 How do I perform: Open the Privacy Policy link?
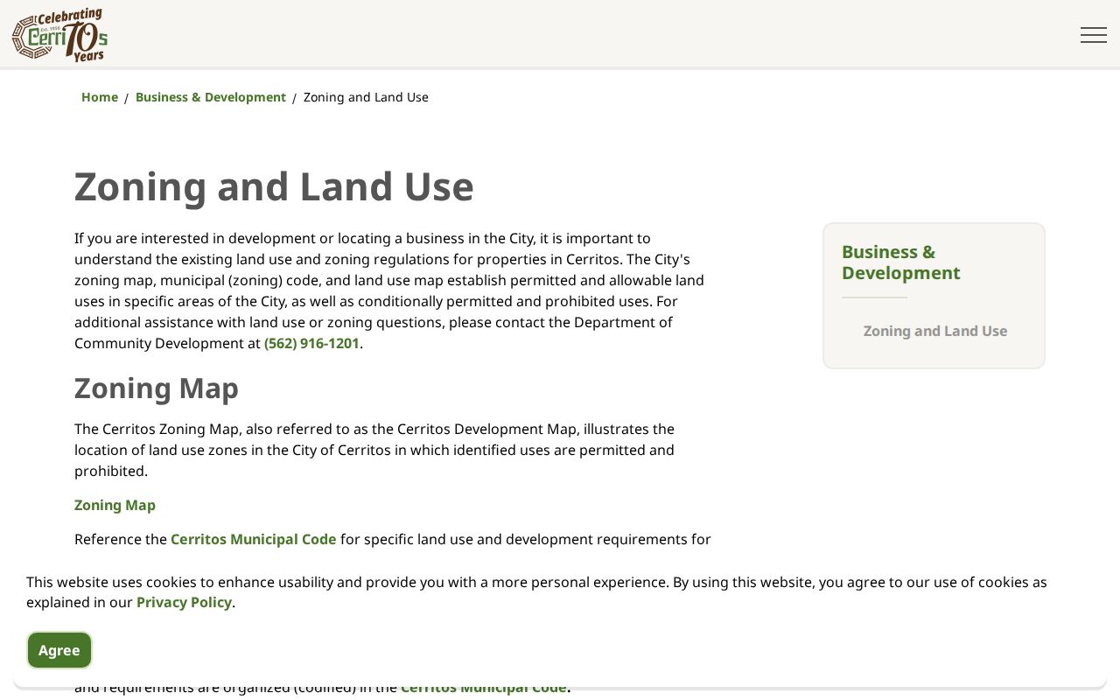coord(184,602)
